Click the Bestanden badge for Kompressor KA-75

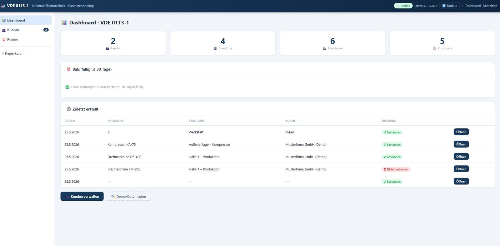click(x=392, y=145)
